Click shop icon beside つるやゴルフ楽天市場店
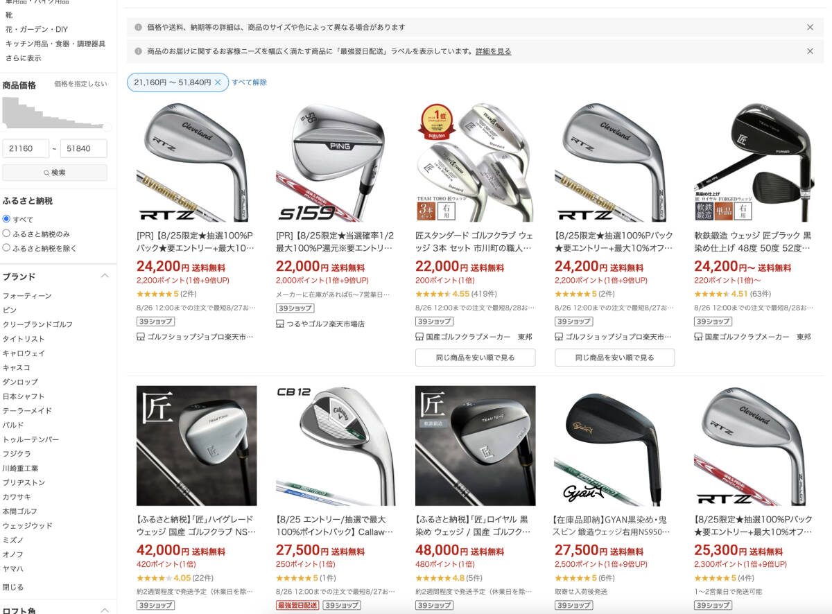The image size is (832, 614). (x=280, y=324)
